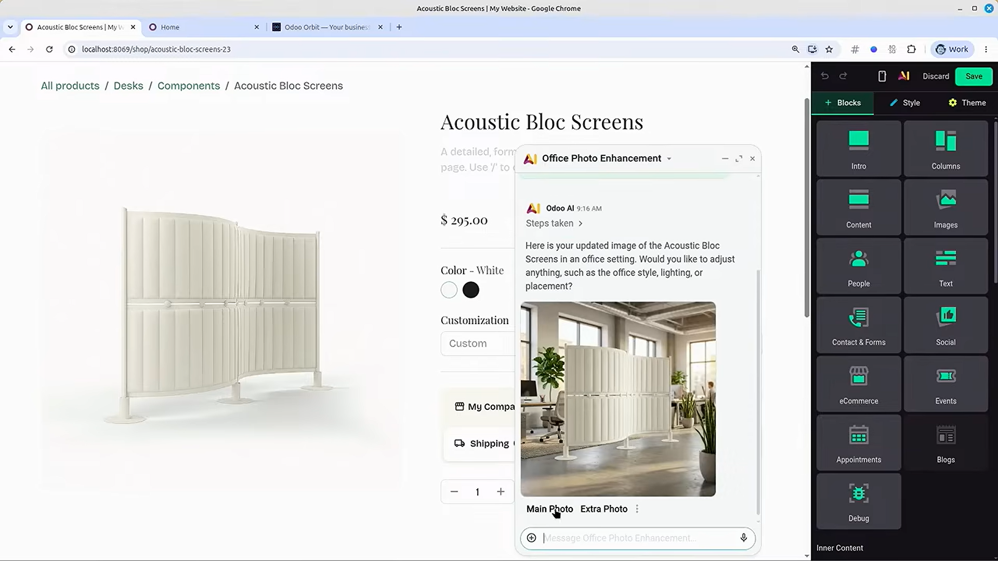Save the website changes

pyautogui.click(x=974, y=76)
